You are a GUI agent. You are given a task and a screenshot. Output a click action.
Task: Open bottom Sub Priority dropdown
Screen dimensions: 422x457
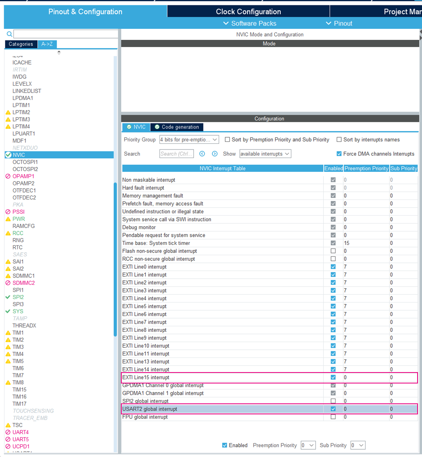click(x=358, y=445)
